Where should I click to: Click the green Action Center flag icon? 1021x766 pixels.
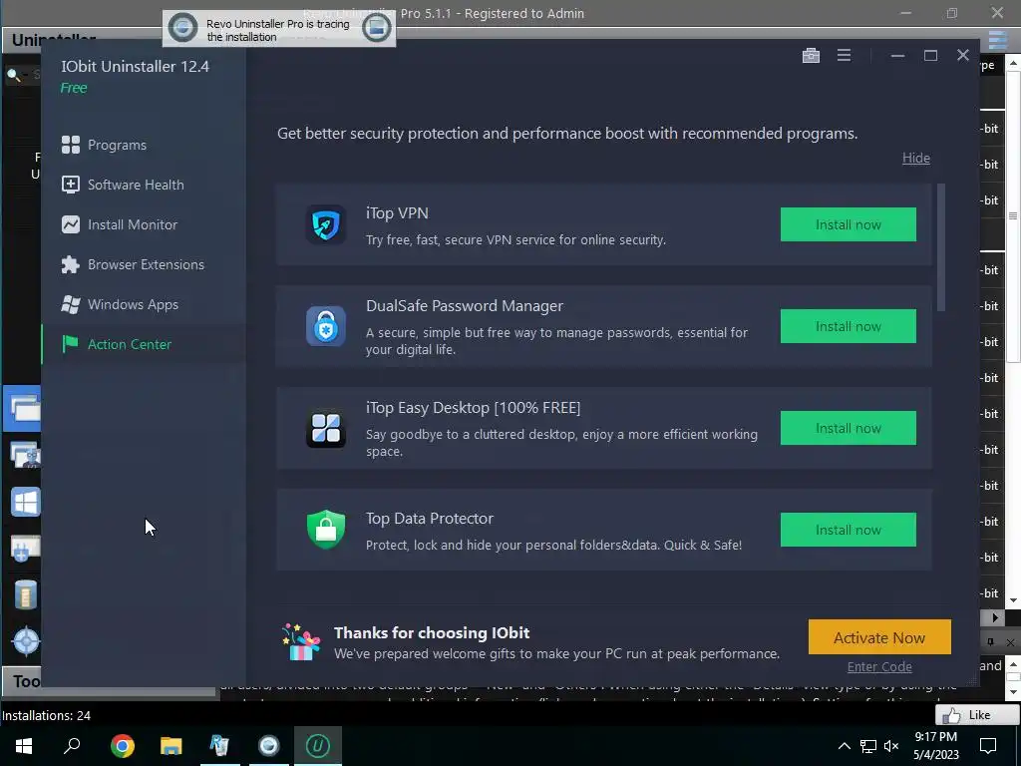tap(71, 344)
